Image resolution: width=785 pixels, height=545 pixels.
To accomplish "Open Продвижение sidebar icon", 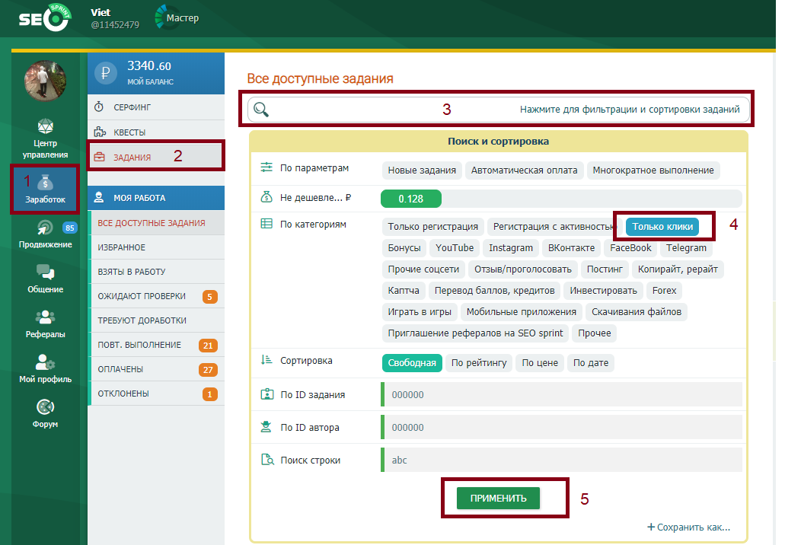I will pos(45,228).
